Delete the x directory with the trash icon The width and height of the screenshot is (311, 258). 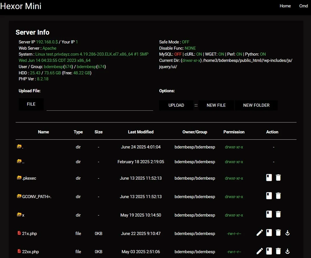tap(278, 214)
